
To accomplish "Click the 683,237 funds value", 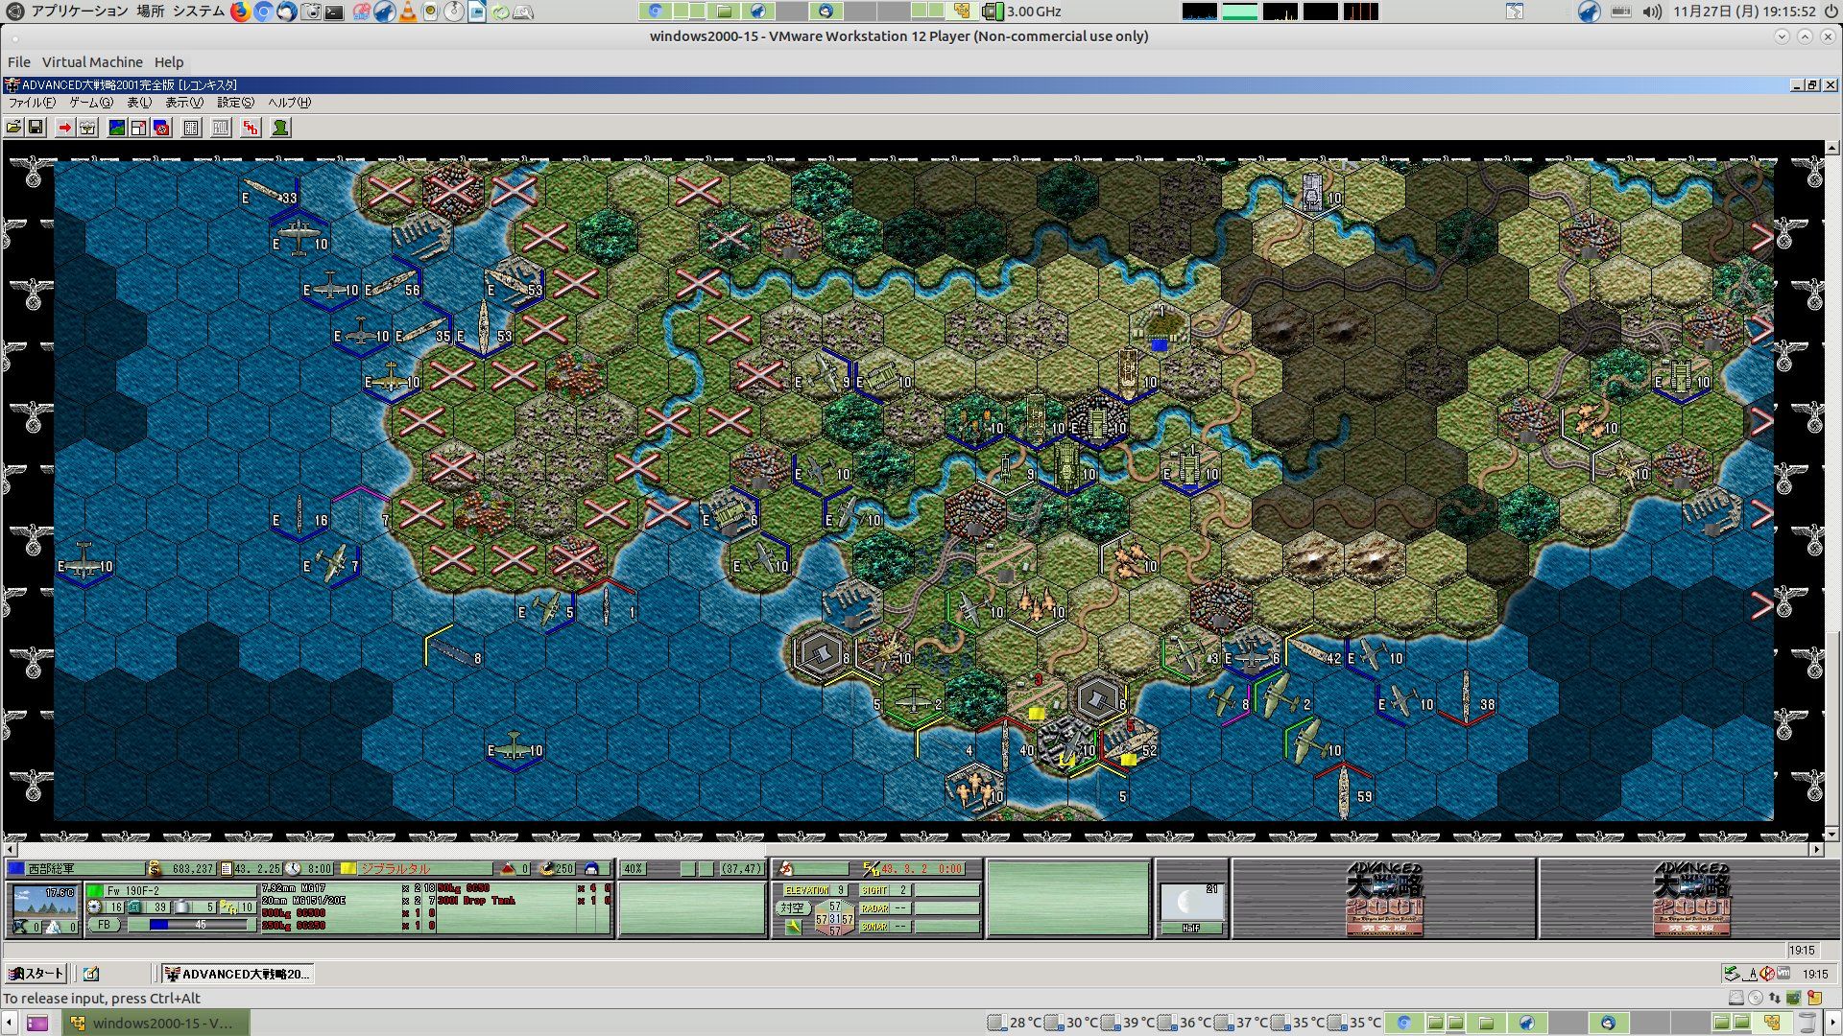I will (192, 869).
